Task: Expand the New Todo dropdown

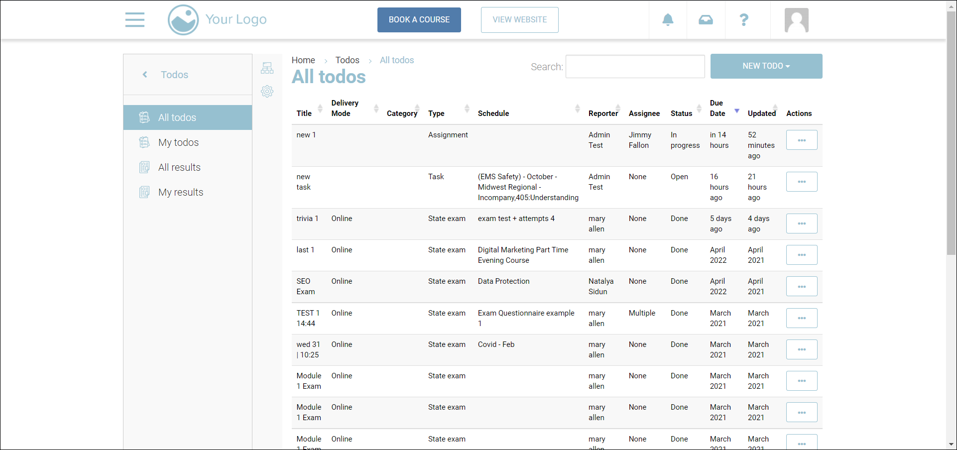Action: tap(766, 66)
